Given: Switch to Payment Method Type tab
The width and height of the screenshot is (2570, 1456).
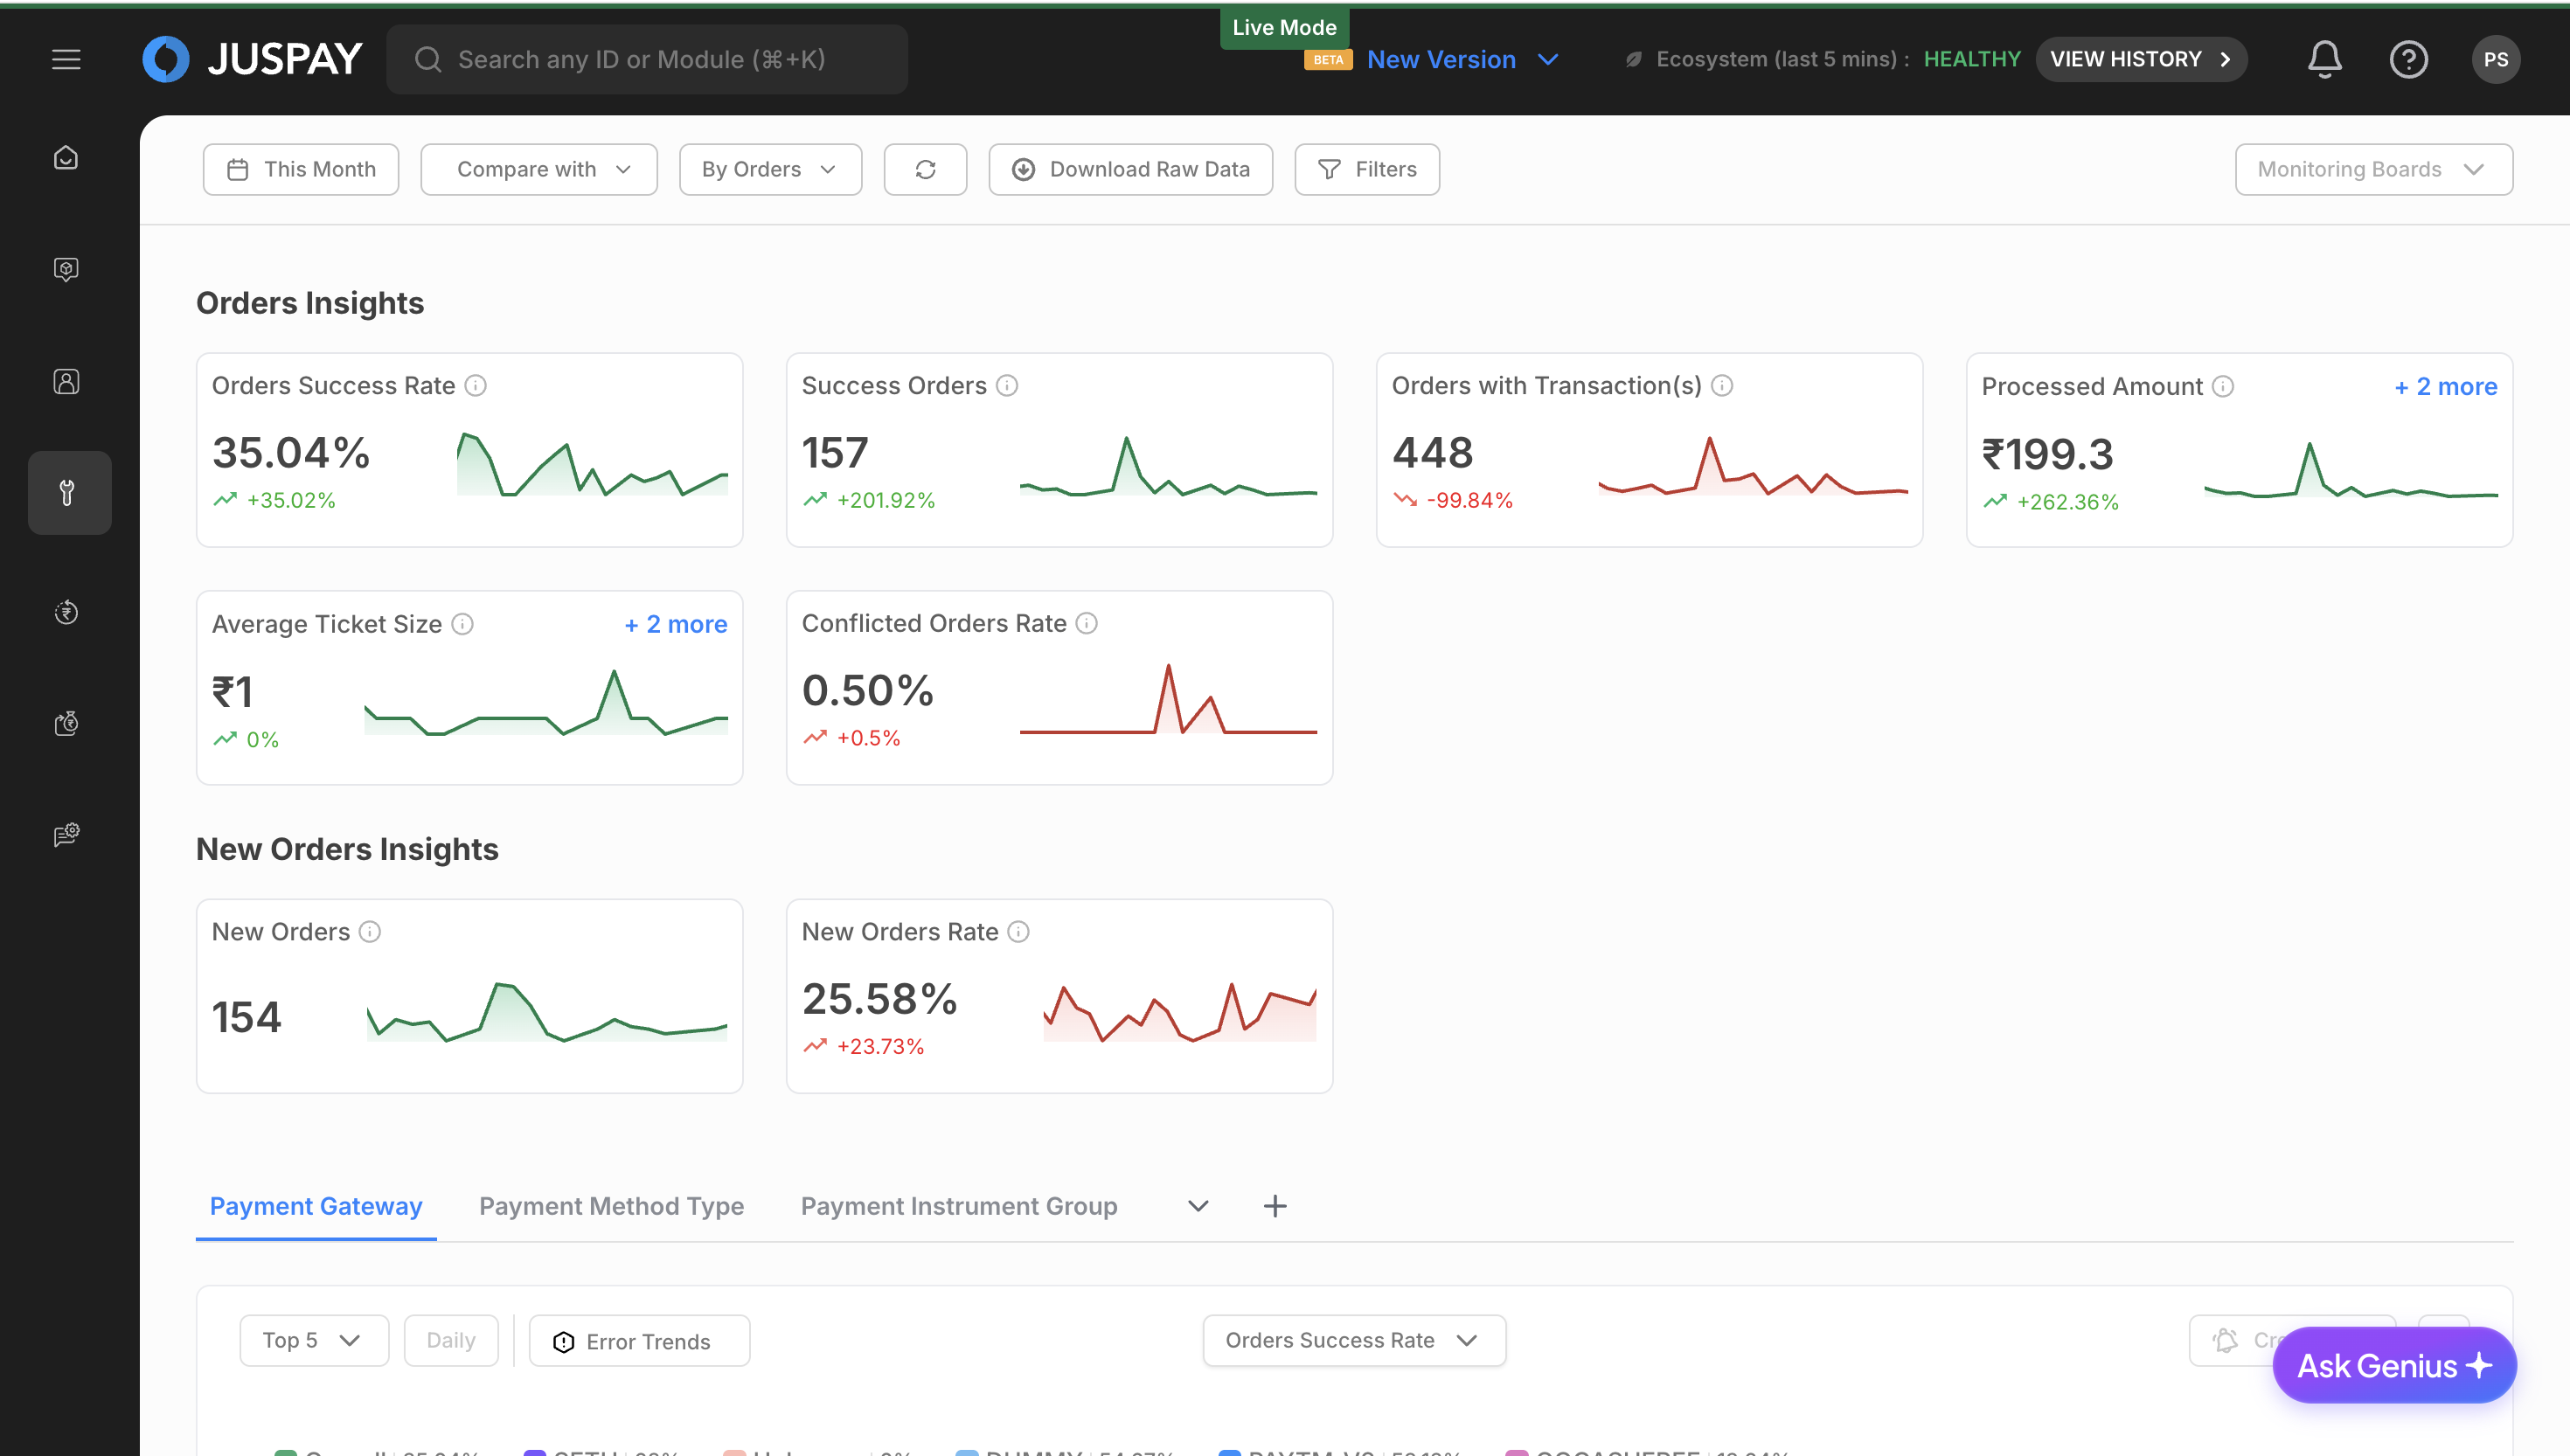Looking at the screenshot, I should click(x=611, y=1206).
